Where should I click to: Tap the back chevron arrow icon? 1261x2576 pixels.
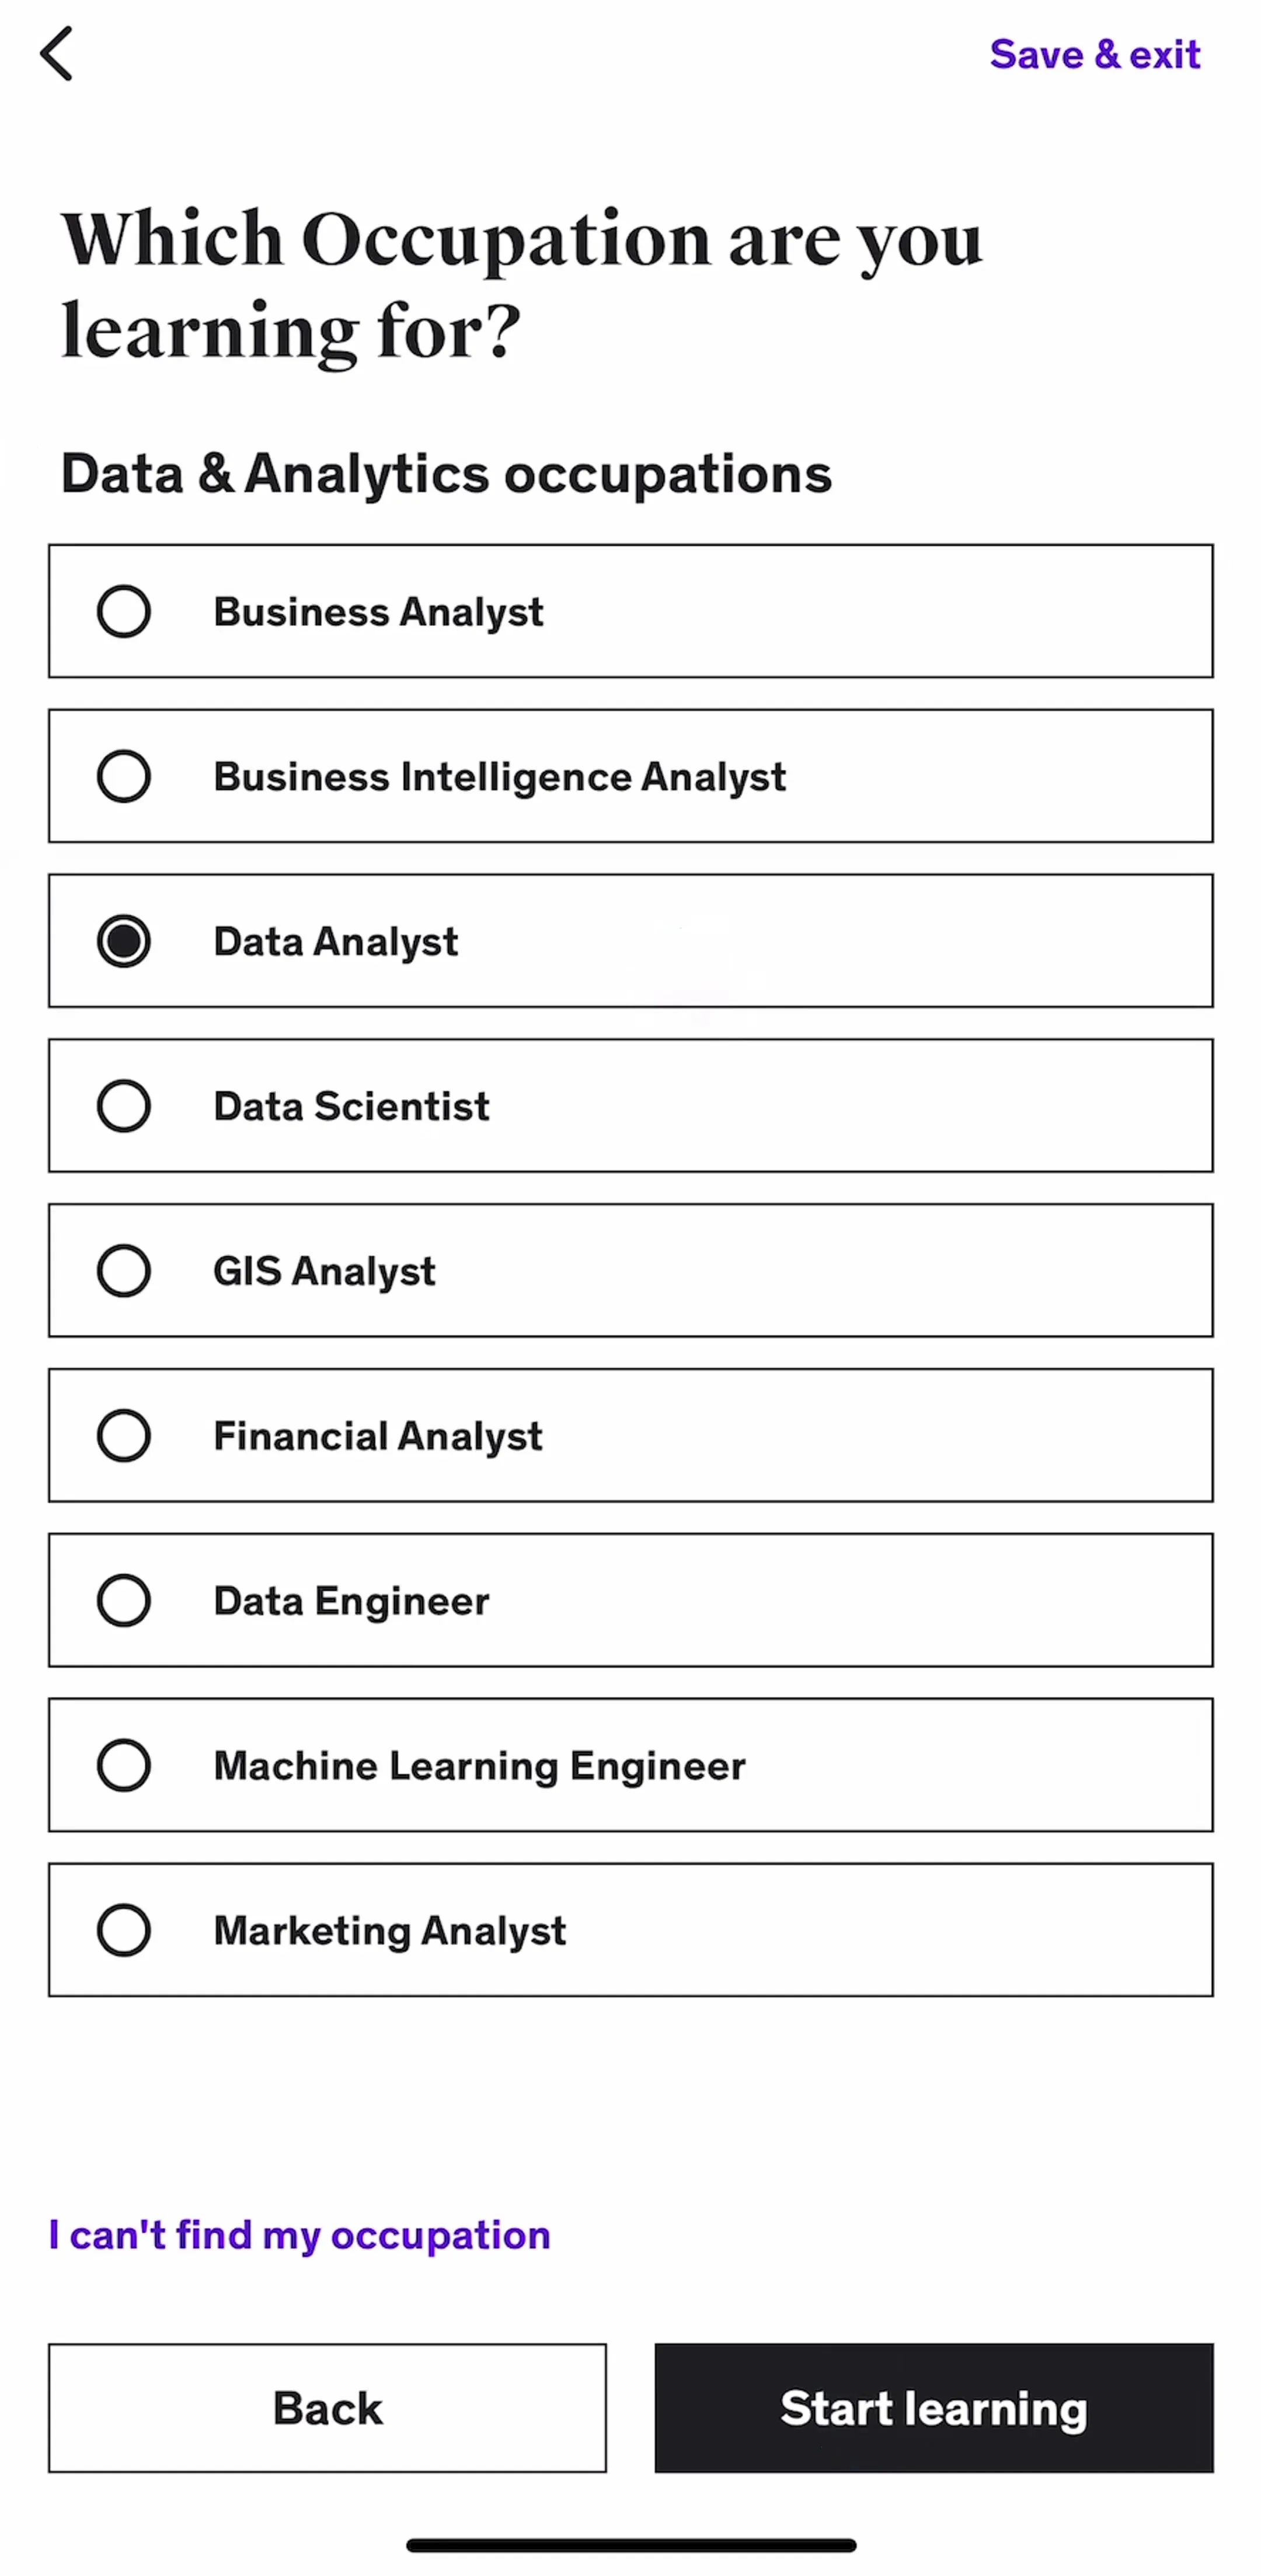[x=56, y=53]
